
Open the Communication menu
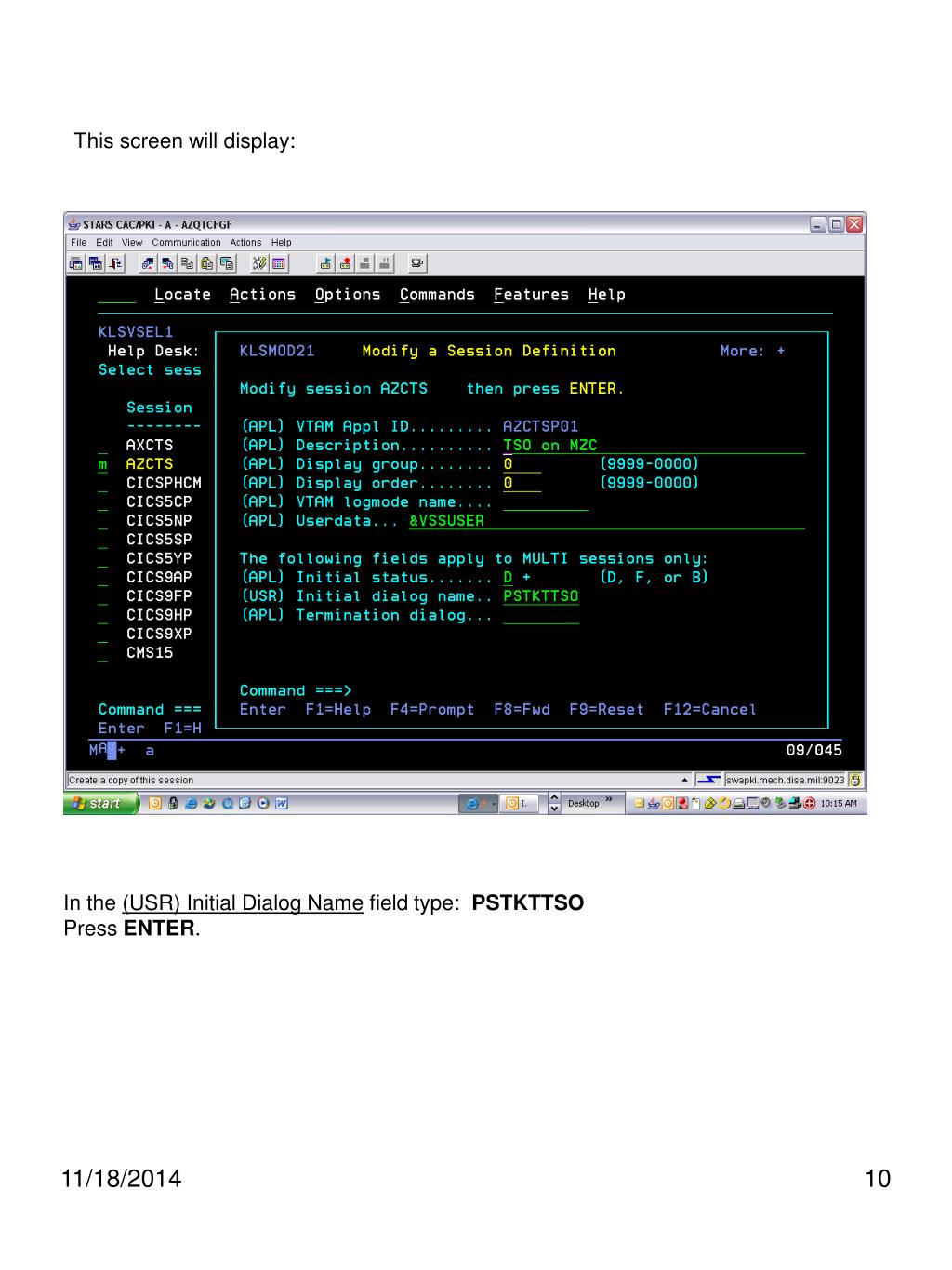point(186,243)
